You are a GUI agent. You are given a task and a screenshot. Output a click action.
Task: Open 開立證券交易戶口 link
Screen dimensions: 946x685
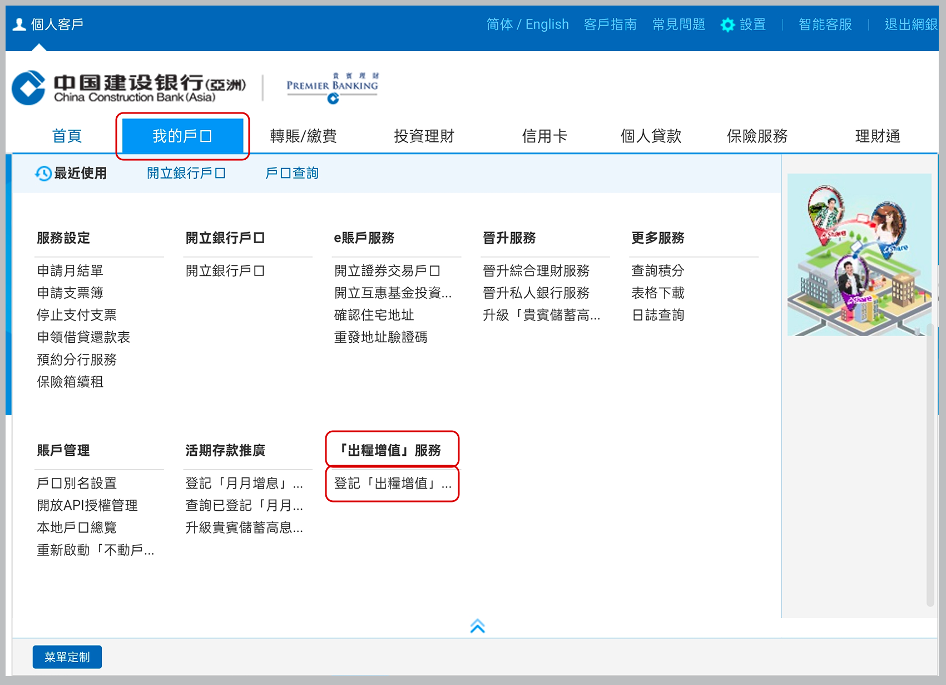tap(387, 271)
